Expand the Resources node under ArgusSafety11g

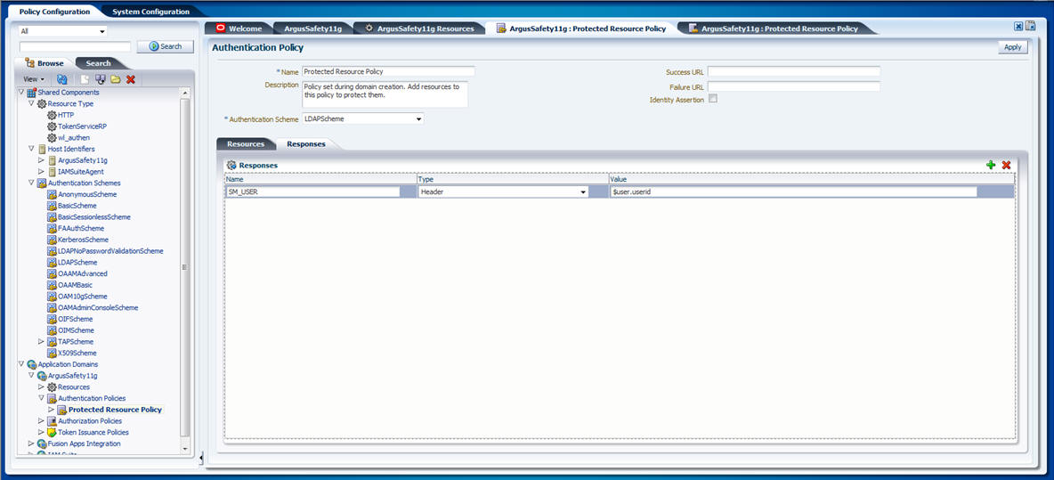[42, 387]
